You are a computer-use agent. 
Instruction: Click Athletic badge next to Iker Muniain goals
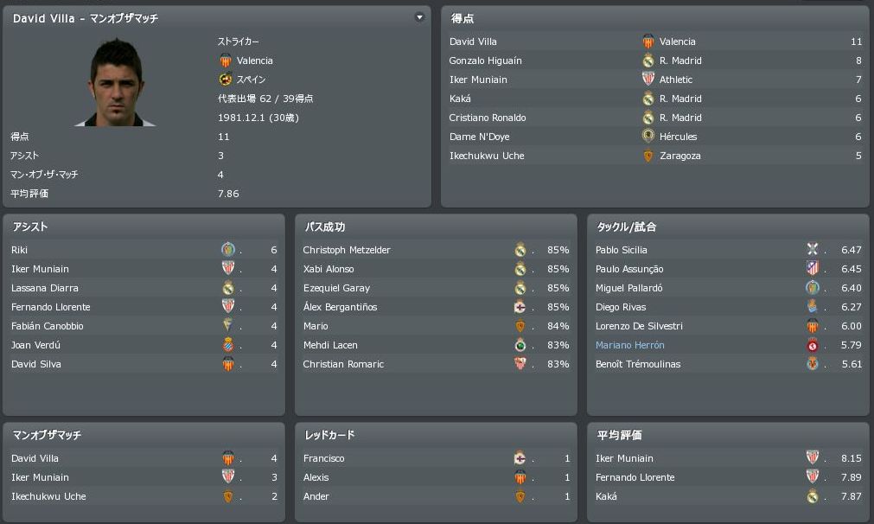click(x=648, y=80)
